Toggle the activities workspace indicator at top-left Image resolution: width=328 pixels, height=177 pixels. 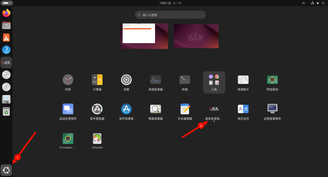pos(7,3)
